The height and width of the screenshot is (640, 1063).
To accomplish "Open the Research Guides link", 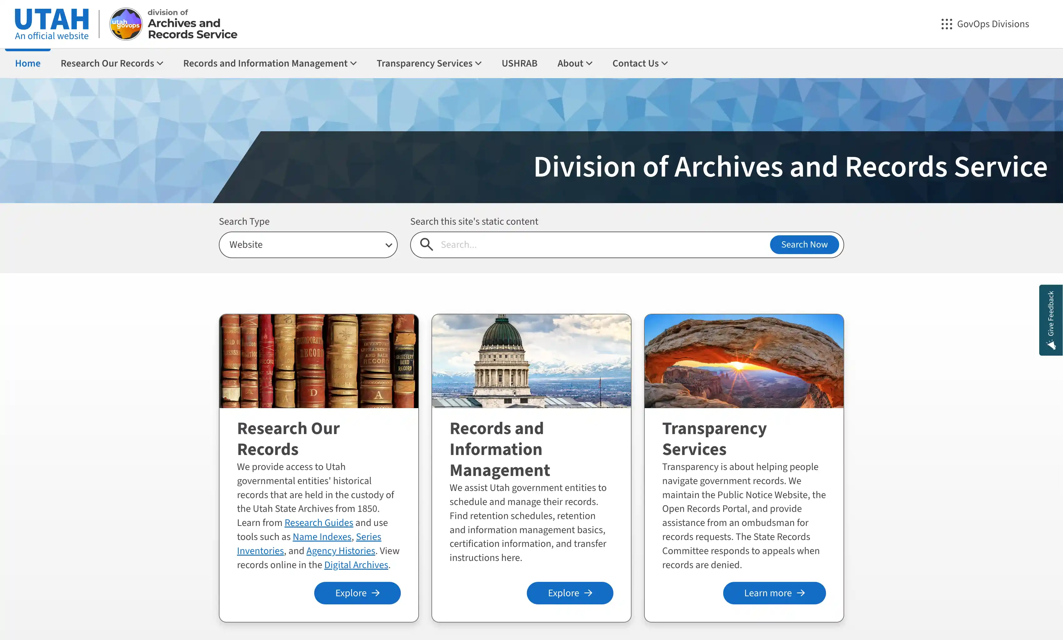I will coord(318,523).
